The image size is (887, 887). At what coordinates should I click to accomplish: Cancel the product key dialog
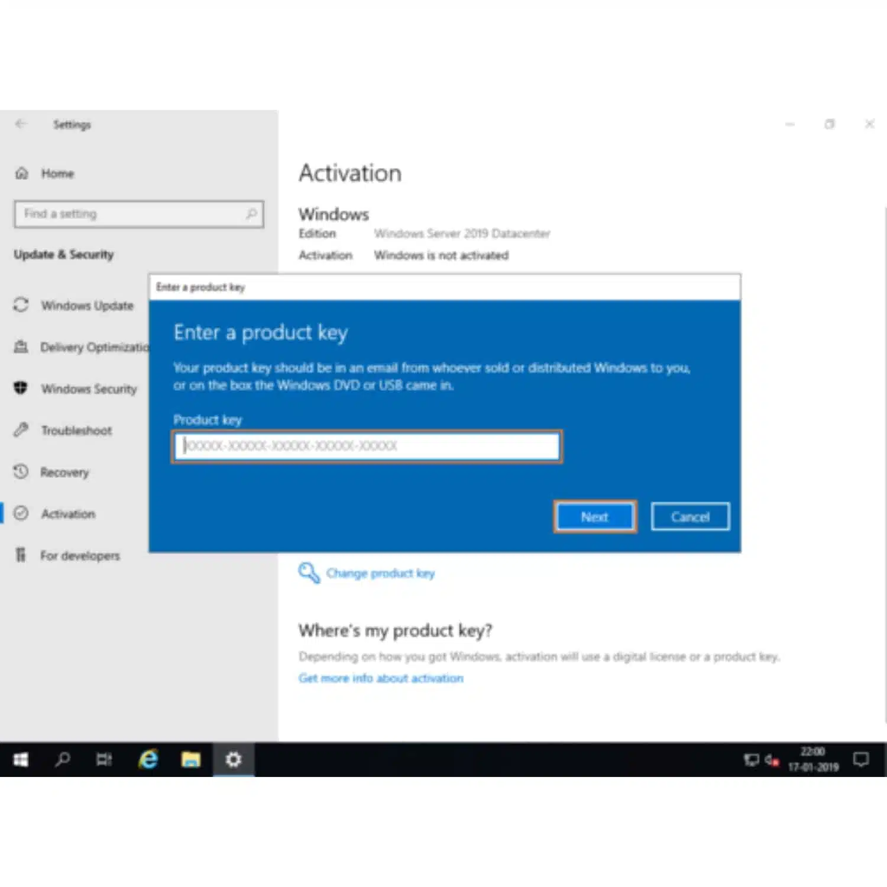pyautogui.click(x=690, y=517)
